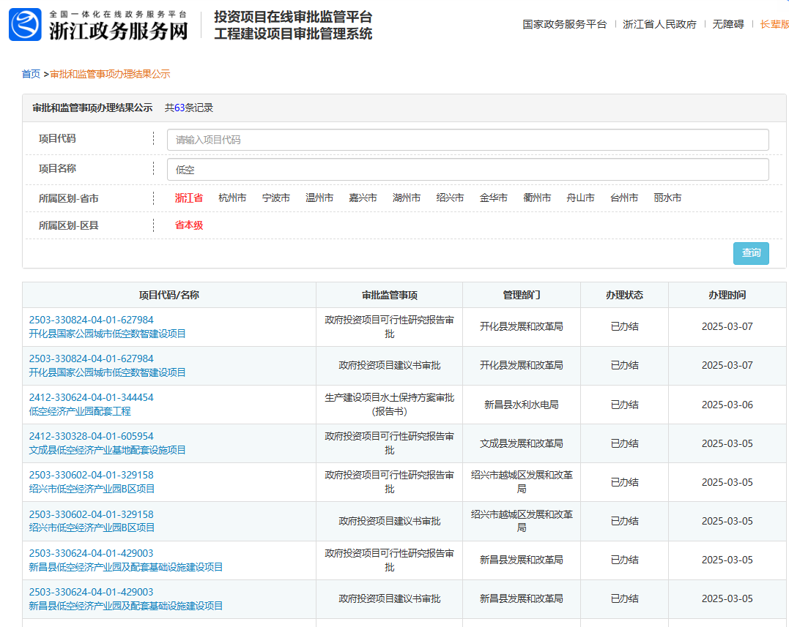Switch to 长辈版 elder mode

click(774, 24)
